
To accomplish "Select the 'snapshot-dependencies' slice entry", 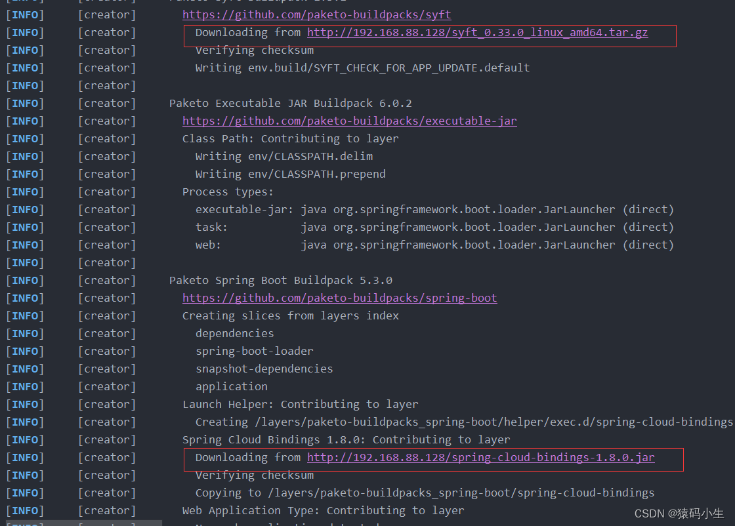I will pos(264,368).
